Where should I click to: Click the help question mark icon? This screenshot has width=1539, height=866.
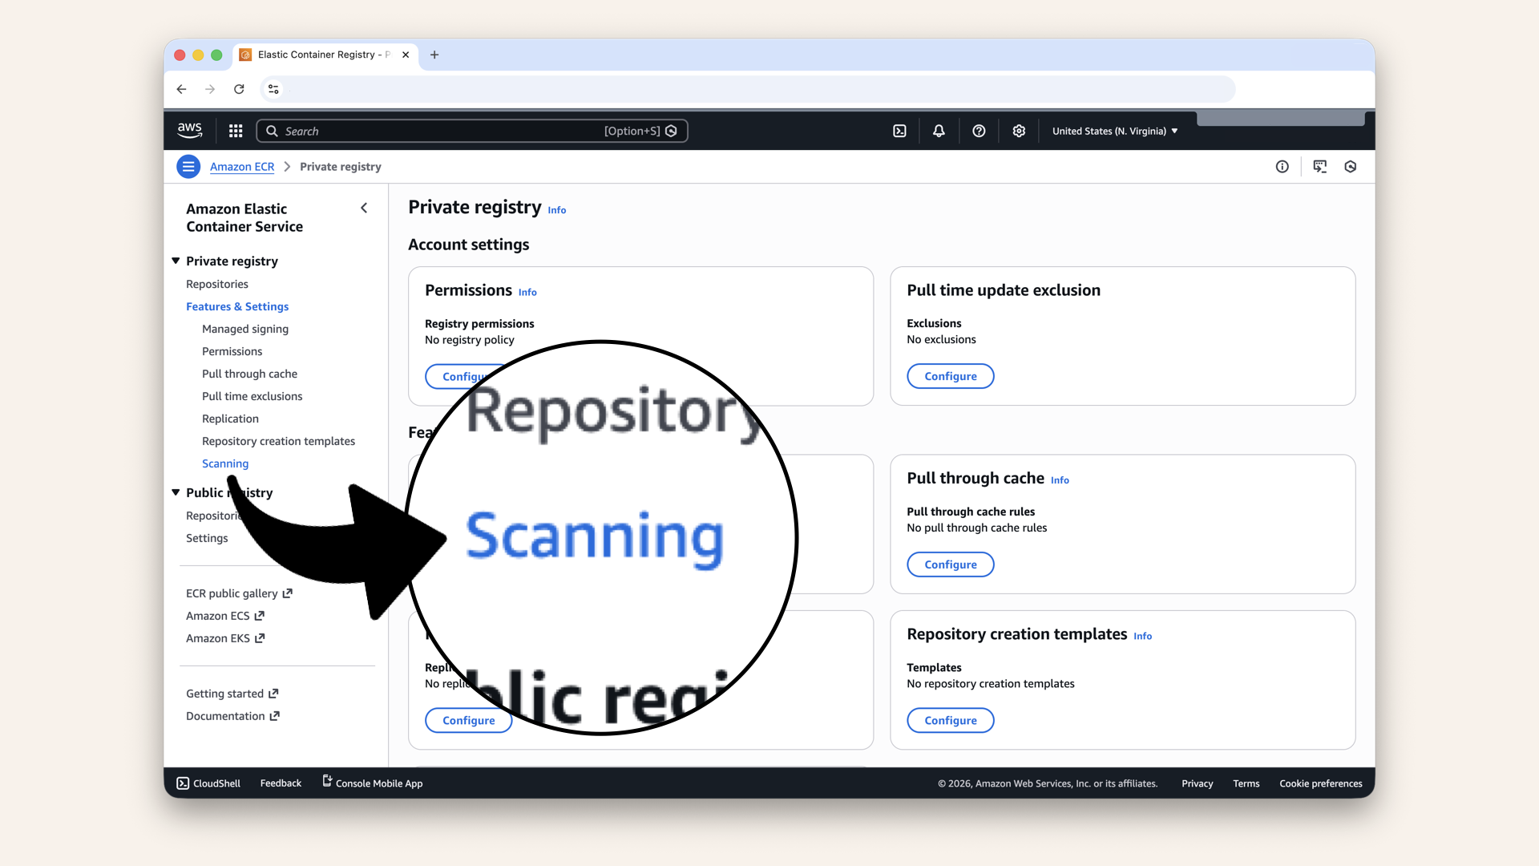pyautogui.click(x=979, y=131)
